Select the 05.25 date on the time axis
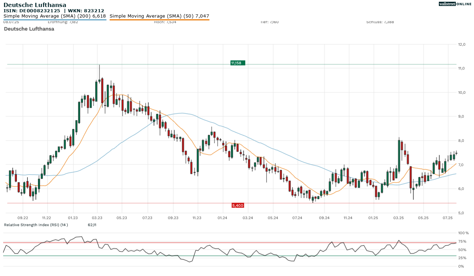Screen dimensions: 474x276 (423, 218)
